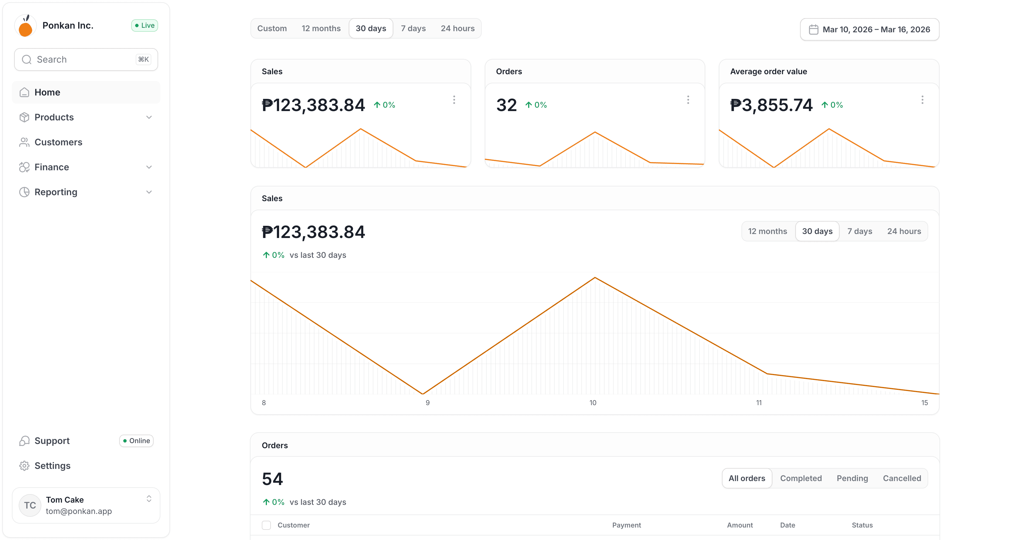
Task: Select the 24 hours time range tab
Action: (x=458, y=28)
